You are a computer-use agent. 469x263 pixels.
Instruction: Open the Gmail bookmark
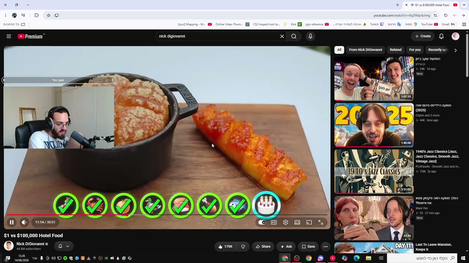pos(448,24)
